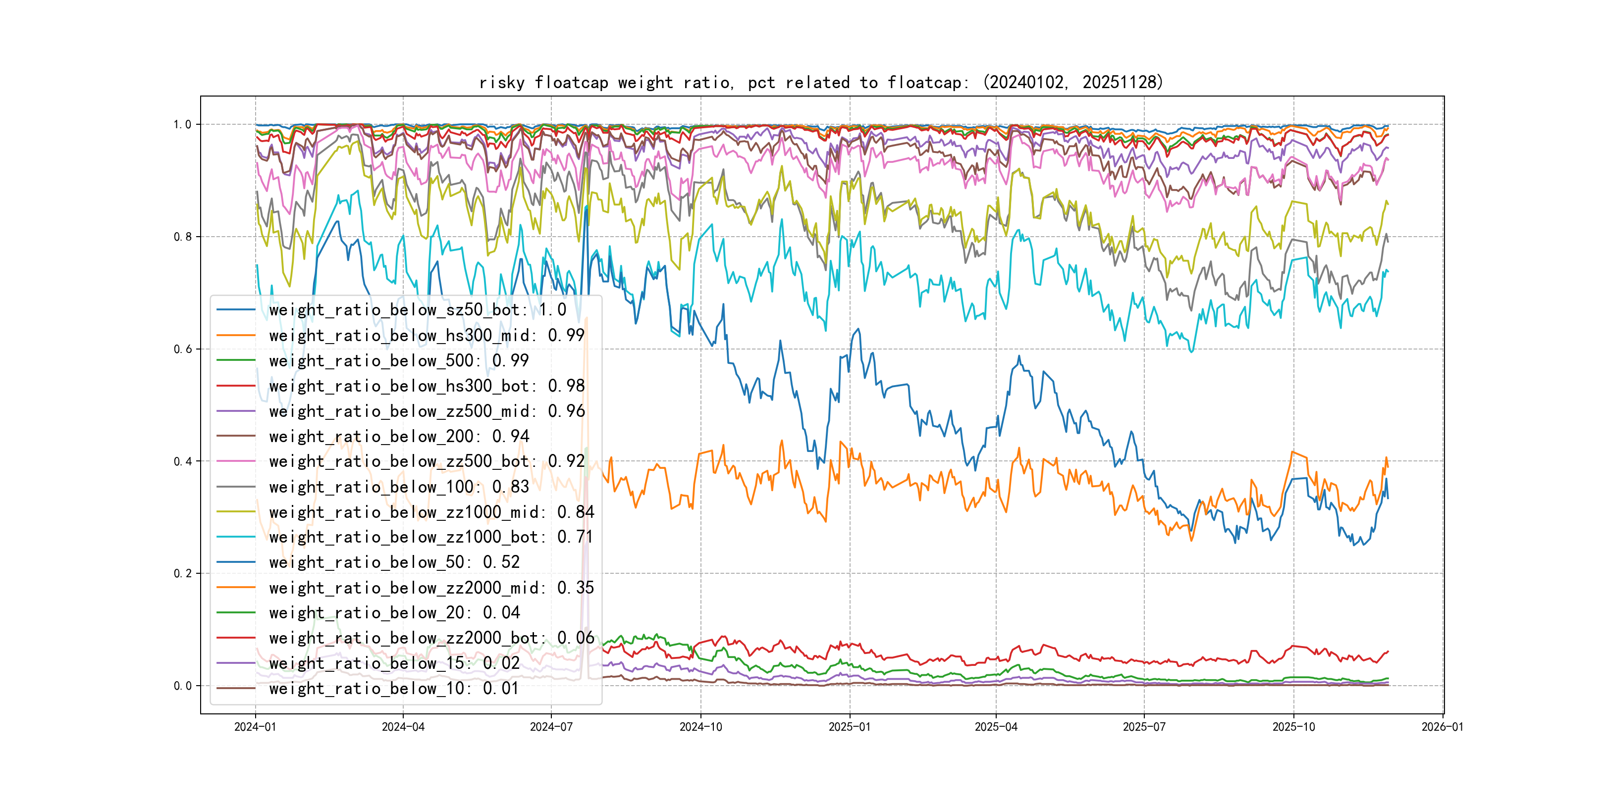Select the weight_ratio_below_500 legend label

pos(399,360)
